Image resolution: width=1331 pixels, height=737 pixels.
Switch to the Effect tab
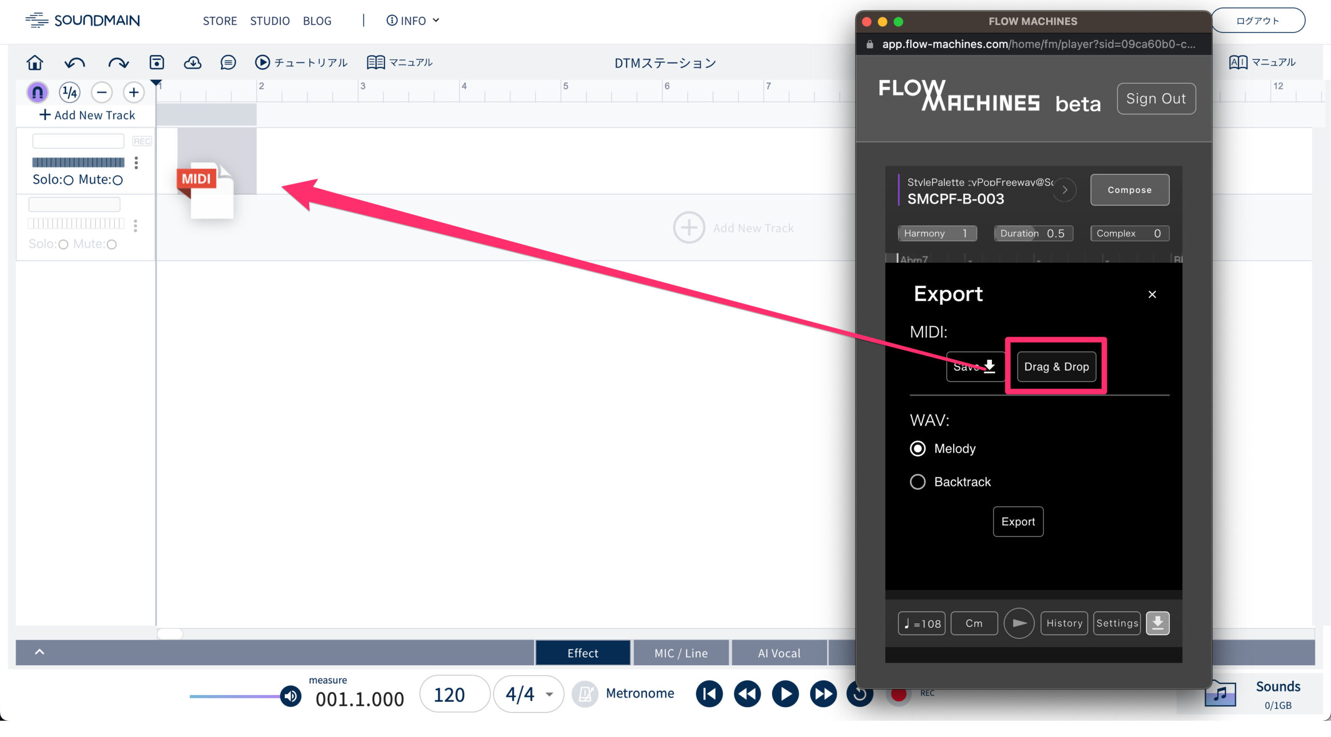point(582,653)
